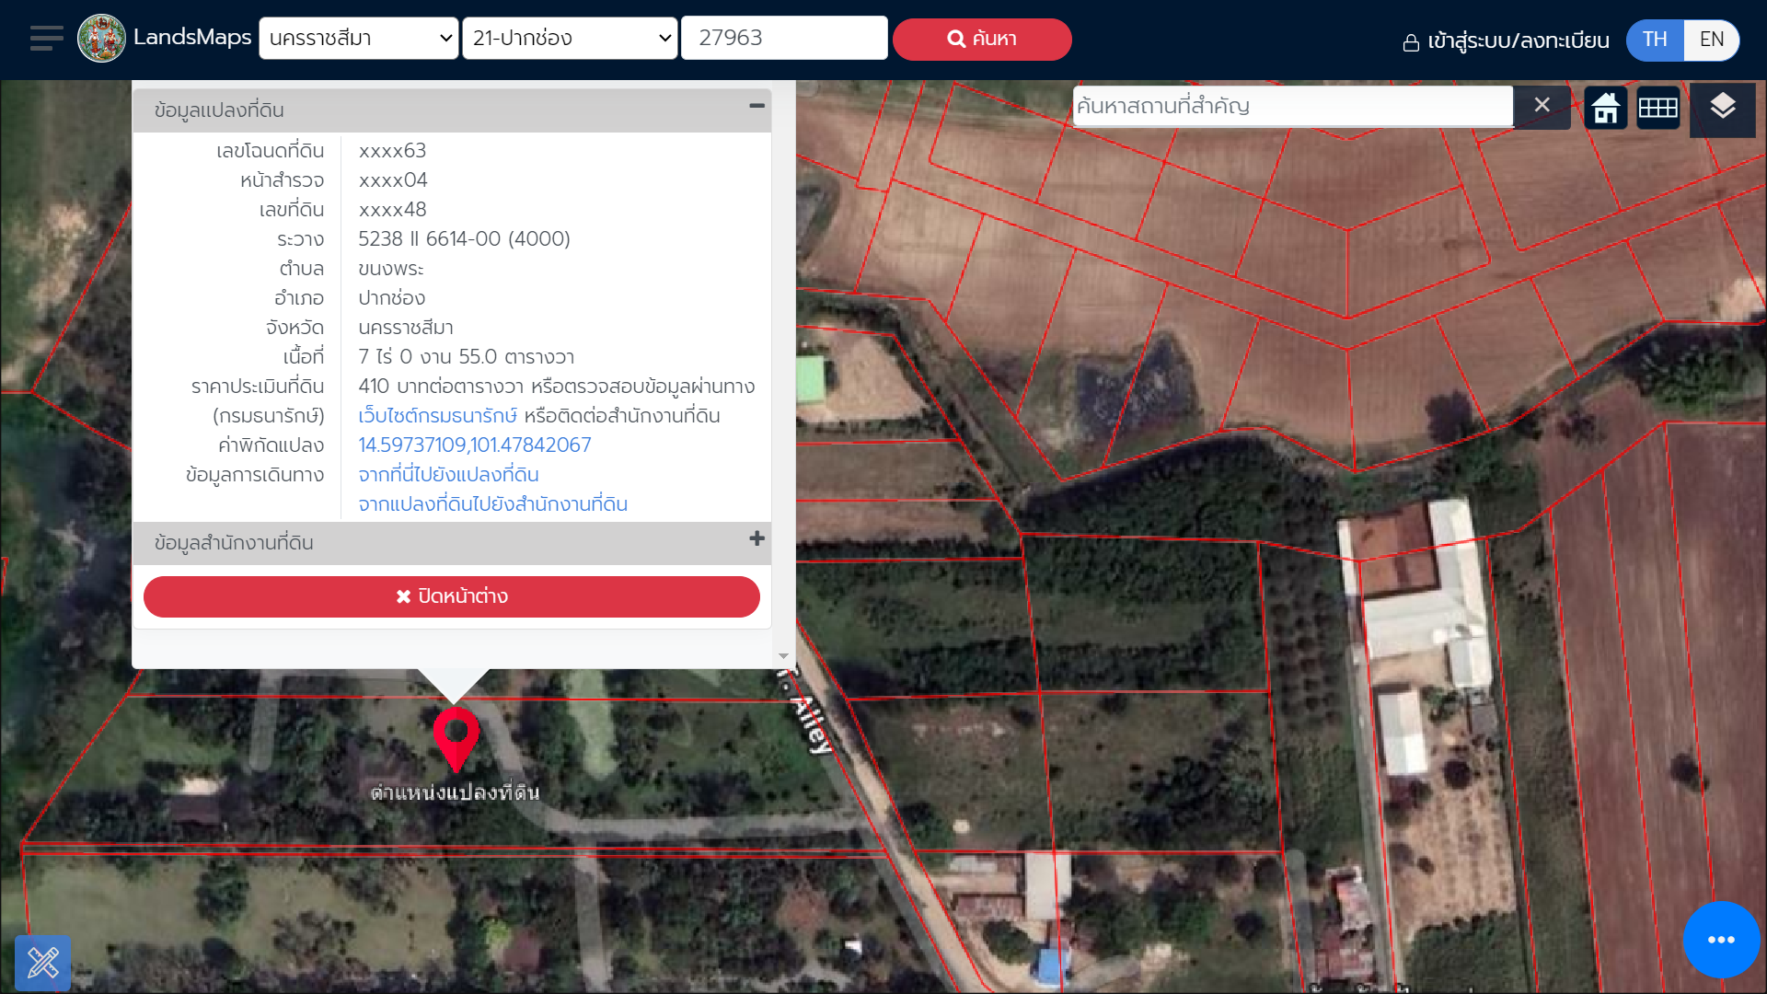Open the measurement tools icon
The image size is (1767, 994).
pyautogui.click(x=42, y=963)
